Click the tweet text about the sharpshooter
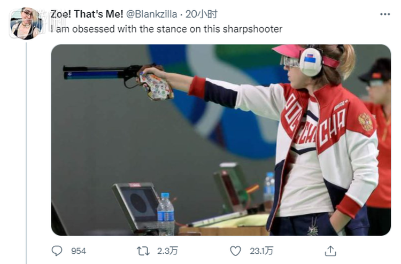This screenshot has width=401, height=264. click(x=166, y=29)
